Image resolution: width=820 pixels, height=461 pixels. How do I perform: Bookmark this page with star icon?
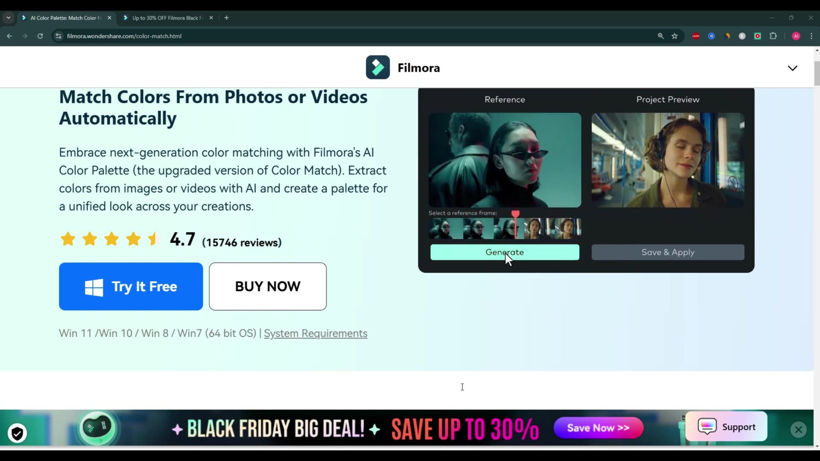pos(675,36)
